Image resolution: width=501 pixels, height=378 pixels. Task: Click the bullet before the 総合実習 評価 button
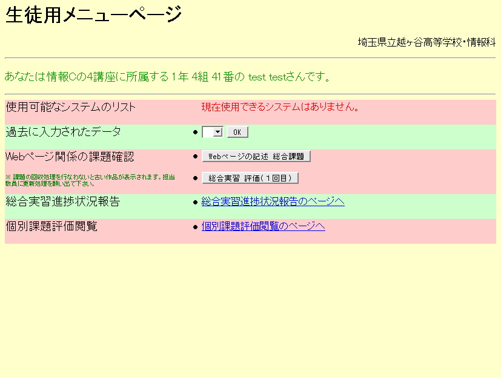[195, 178]
